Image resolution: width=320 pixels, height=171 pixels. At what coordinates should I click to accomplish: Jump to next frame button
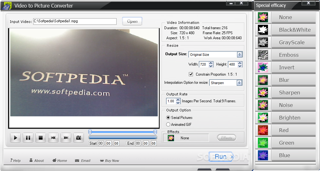click(66, 138)
